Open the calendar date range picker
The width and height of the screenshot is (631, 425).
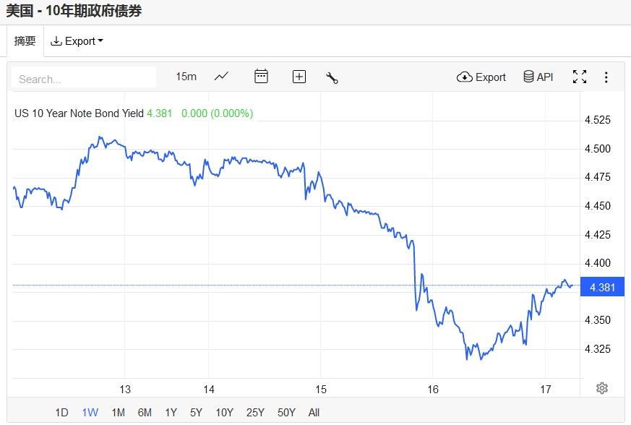(x=261, y=77)
